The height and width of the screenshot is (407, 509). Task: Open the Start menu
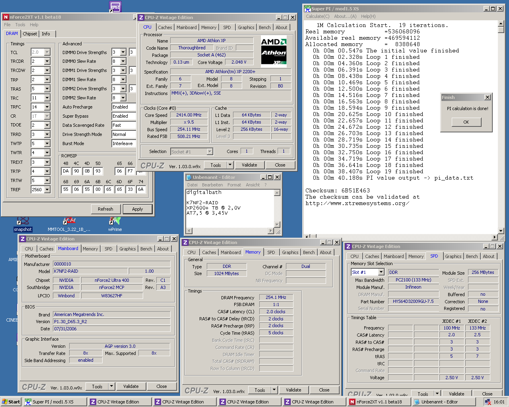11,402
